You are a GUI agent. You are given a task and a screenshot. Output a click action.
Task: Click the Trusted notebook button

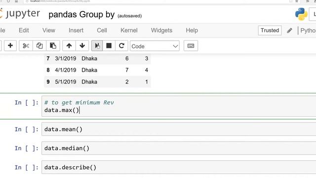point(270,31)
